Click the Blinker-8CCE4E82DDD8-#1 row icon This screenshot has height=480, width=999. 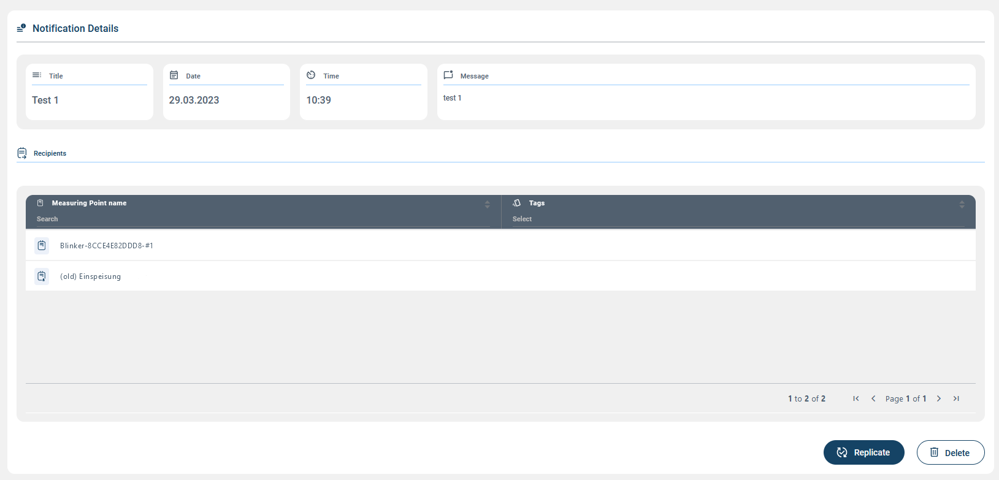tap(42, 245)
